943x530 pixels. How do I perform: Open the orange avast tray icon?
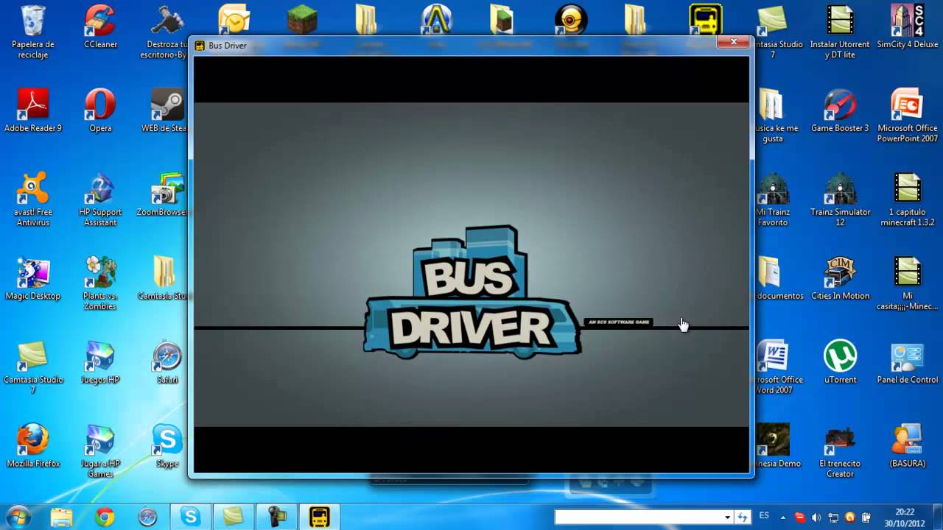click(x=850, y=517)
